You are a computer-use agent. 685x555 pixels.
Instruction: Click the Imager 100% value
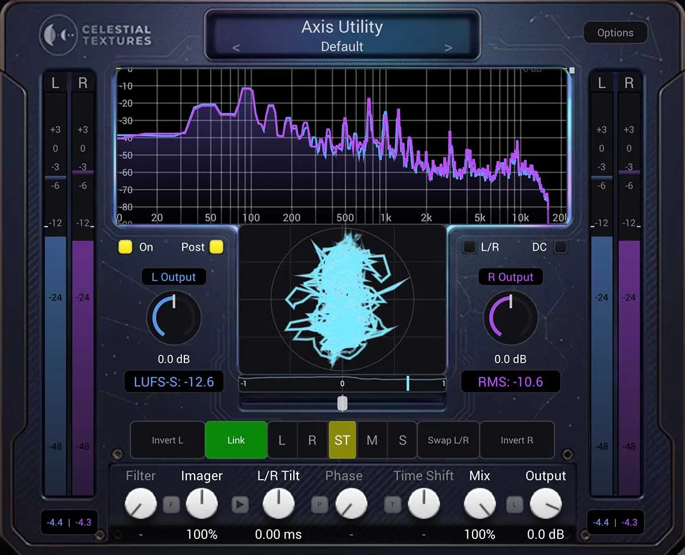[202, 534]
